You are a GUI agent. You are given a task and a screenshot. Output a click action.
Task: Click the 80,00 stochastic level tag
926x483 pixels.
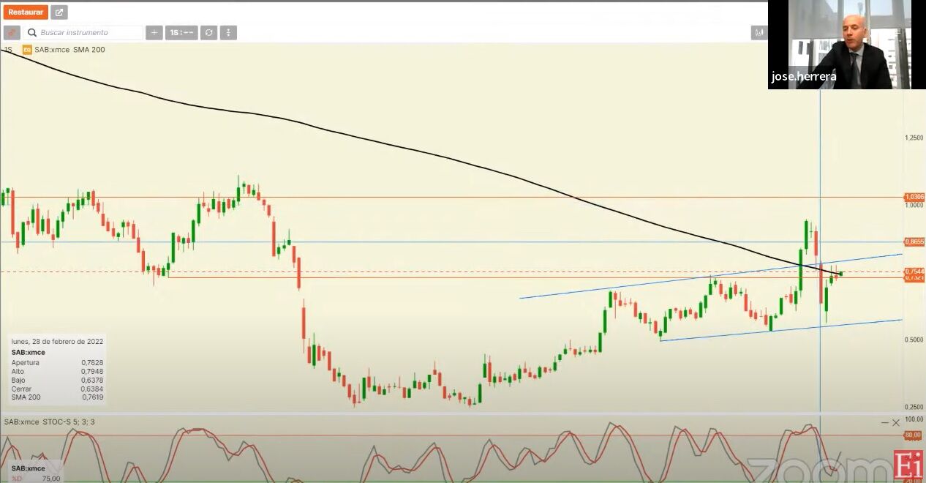pyautogui.click(x=913, y=435)
